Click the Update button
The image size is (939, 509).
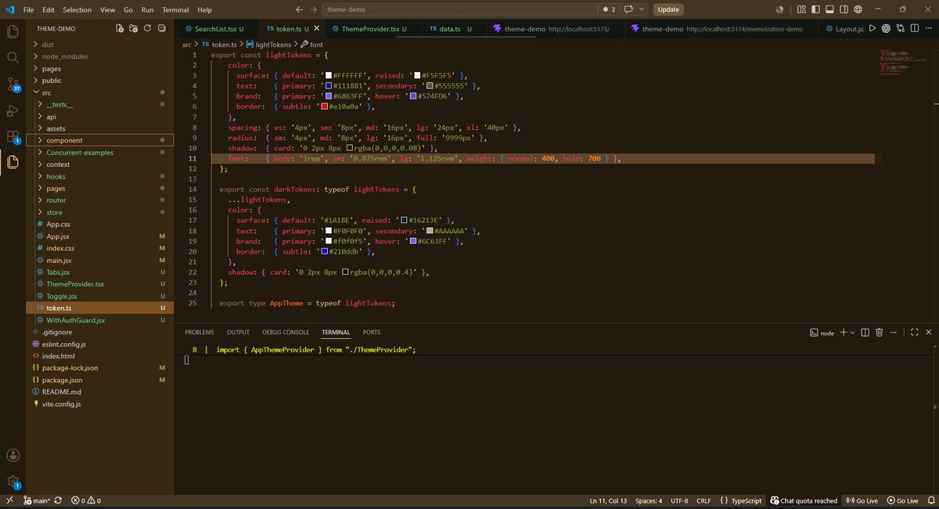click(668, 9)
